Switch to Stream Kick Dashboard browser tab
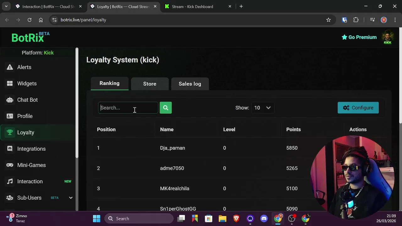This screenshot has height=226, width=402. point(198,6)
